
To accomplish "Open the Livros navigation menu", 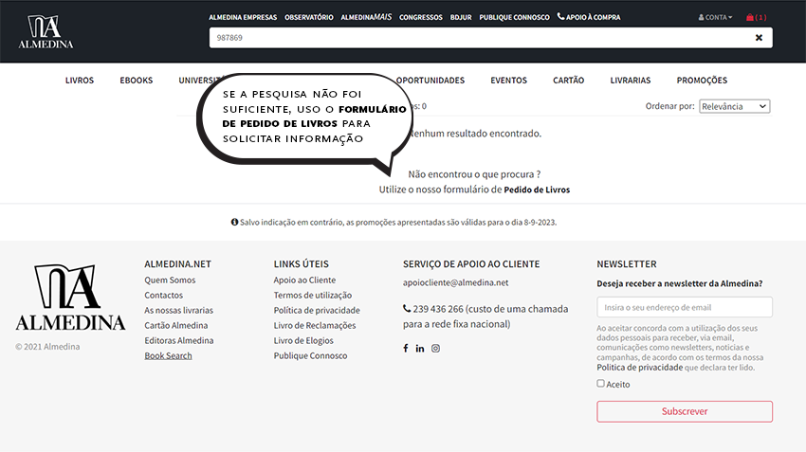I will tap(80, 81).
